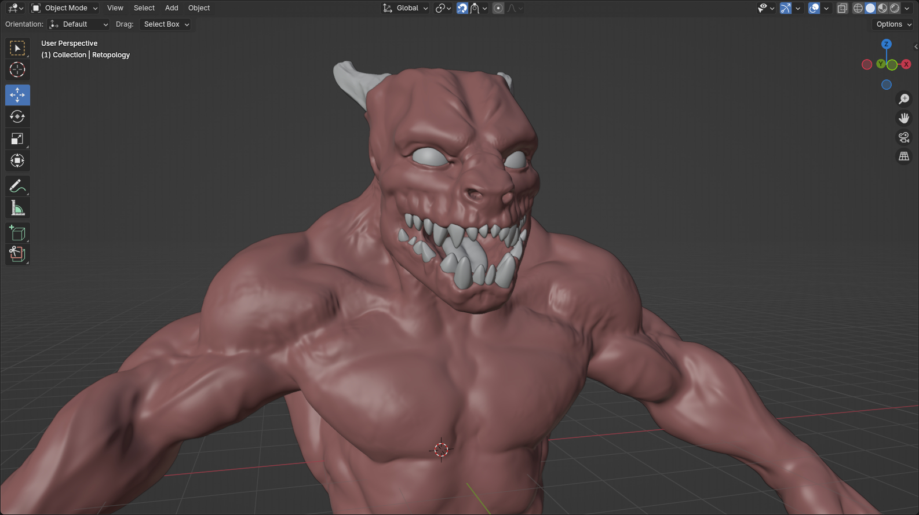The width and height of the screenshot is (919, 515).
Task: Click the hand icon to pan the view
Action: point(903,118)
